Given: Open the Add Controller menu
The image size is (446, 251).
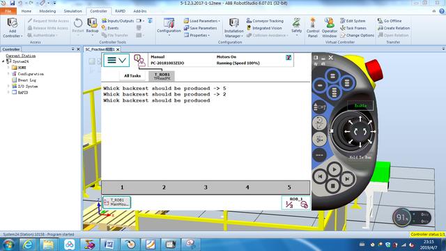Looking at the screenshot, I should point(13,28).
